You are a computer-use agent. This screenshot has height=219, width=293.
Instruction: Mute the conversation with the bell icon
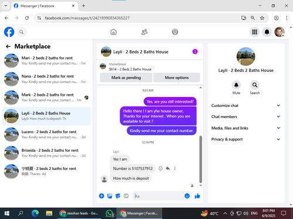tap(236, 85)
